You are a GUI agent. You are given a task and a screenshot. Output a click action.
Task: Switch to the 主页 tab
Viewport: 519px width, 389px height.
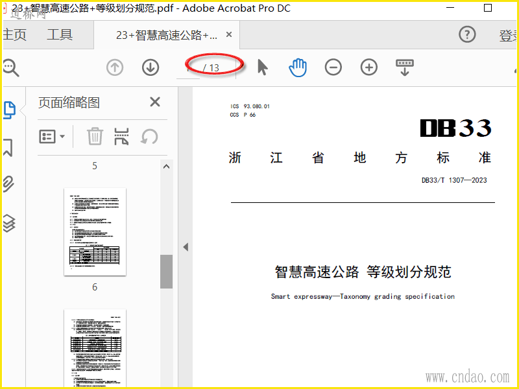click(14, 35)
